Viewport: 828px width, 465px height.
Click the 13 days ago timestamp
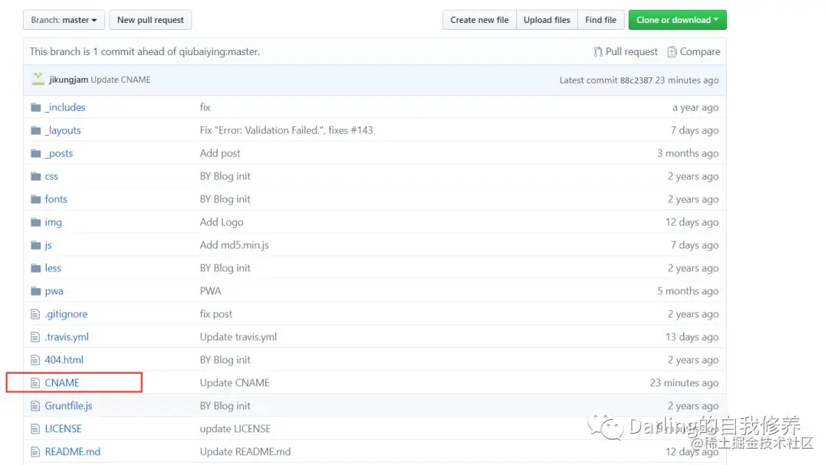click(x=692, y=337)
